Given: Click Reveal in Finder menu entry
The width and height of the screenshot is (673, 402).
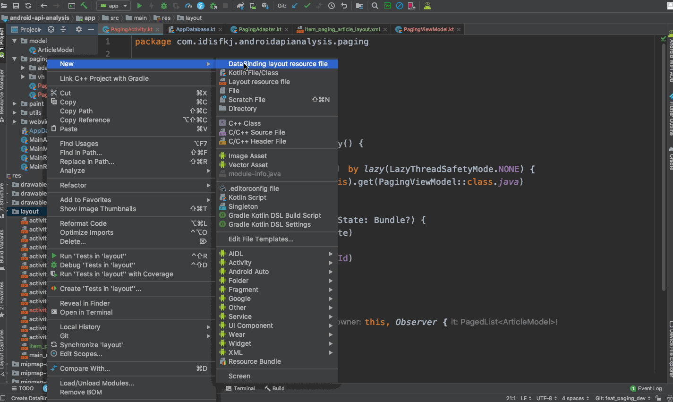Looking at the screenshot, I should (85, 303).
